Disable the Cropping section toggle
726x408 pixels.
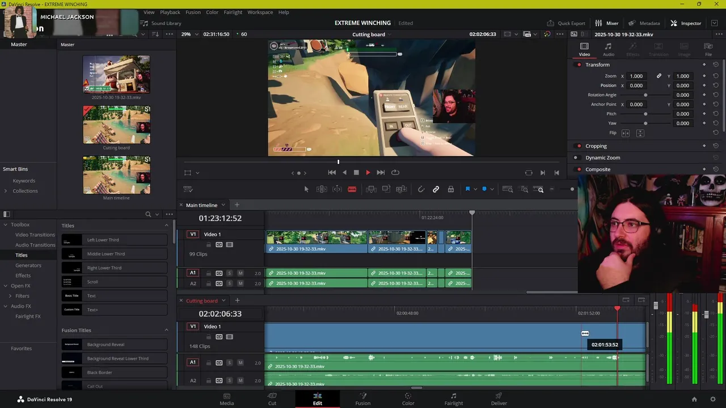(579, 146)
